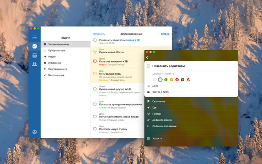Screen dimensions: 262x164
Task: Toggle completion circle in the detail panel
Action: [149, 66]
